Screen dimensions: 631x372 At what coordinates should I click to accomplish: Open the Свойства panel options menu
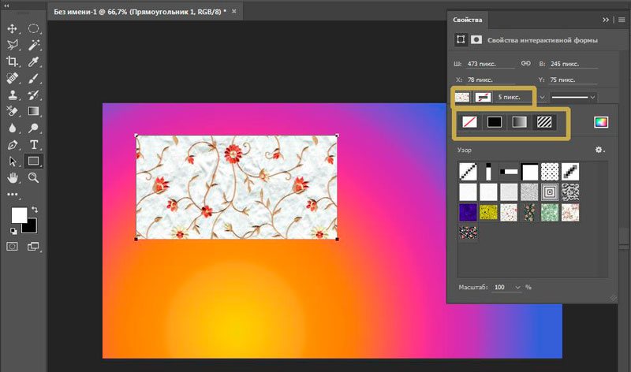pos(622,20)
